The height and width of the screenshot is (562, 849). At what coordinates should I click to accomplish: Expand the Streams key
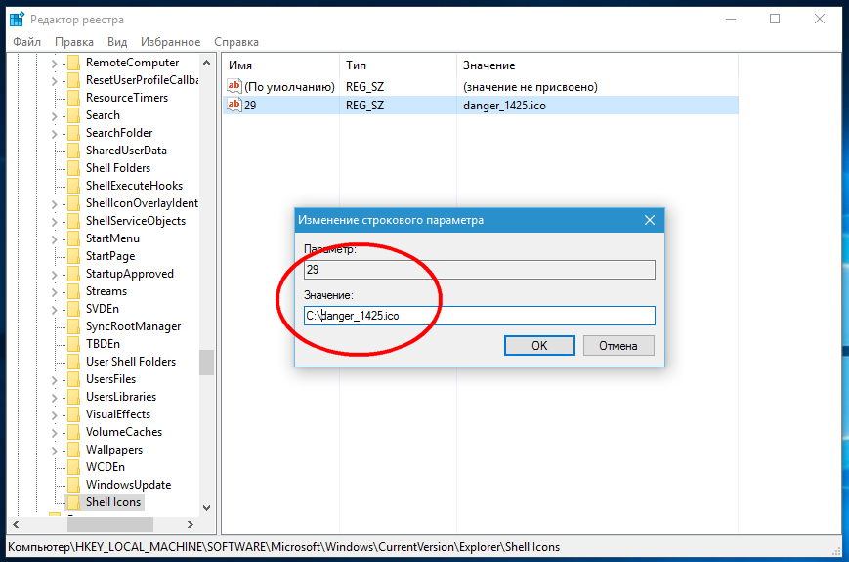54,292
